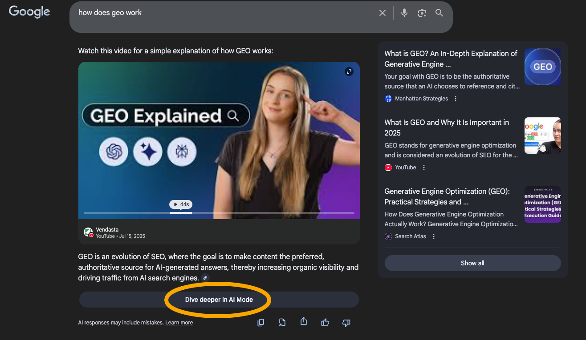Screen dimensions: 586x340
Task: Give thumbs down to AI response
Action: coord(346,323)
